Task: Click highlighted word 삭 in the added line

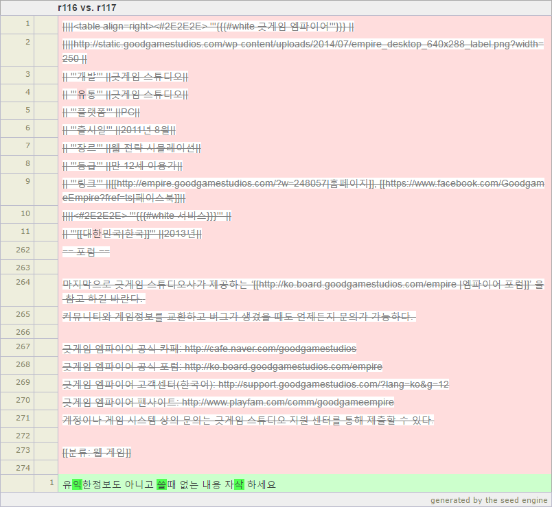Action: point(239,484)
